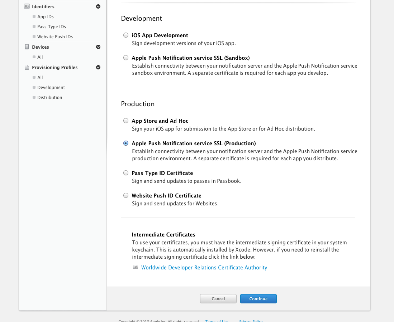Screen dimensions: 394x322
Task: Open Website Push IDs in the sidebar
Action: click(x=55, y=36)
